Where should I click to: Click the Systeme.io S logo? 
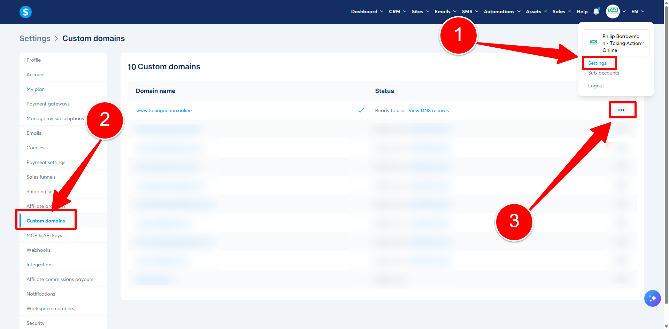pos(25,12)
